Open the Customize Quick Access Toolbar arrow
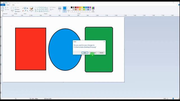The height and width of the screenshot is (101, 180). pos(10,3)
